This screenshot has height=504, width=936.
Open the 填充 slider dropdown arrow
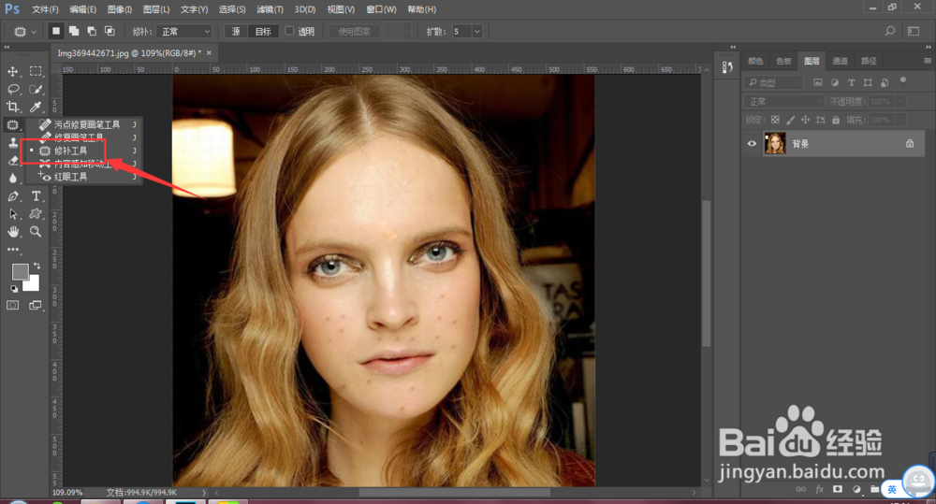click(900, 120)
